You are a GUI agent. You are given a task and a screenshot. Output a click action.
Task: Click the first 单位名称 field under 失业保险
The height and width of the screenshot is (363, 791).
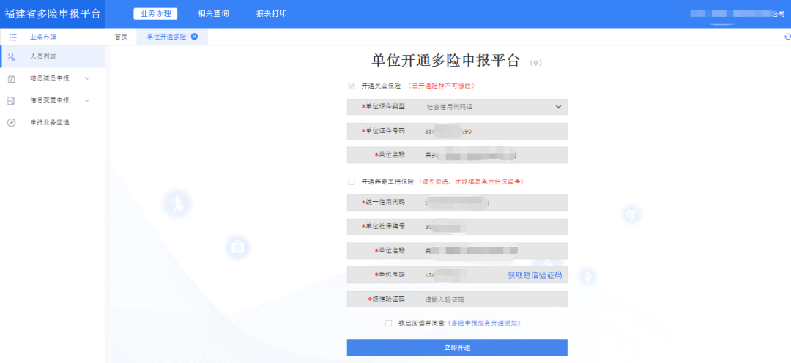(457, 154)
